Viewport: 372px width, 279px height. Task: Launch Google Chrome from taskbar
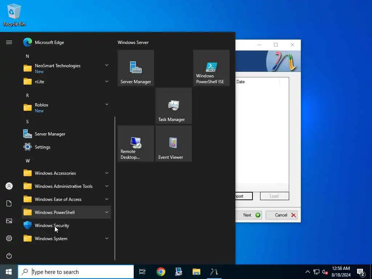point(161,272)
